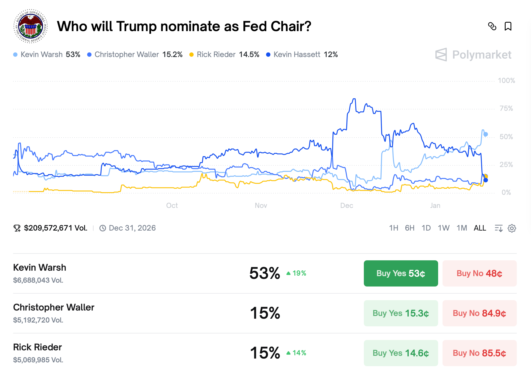Click Kevin Hassett legend color dot

pos(268,55)
